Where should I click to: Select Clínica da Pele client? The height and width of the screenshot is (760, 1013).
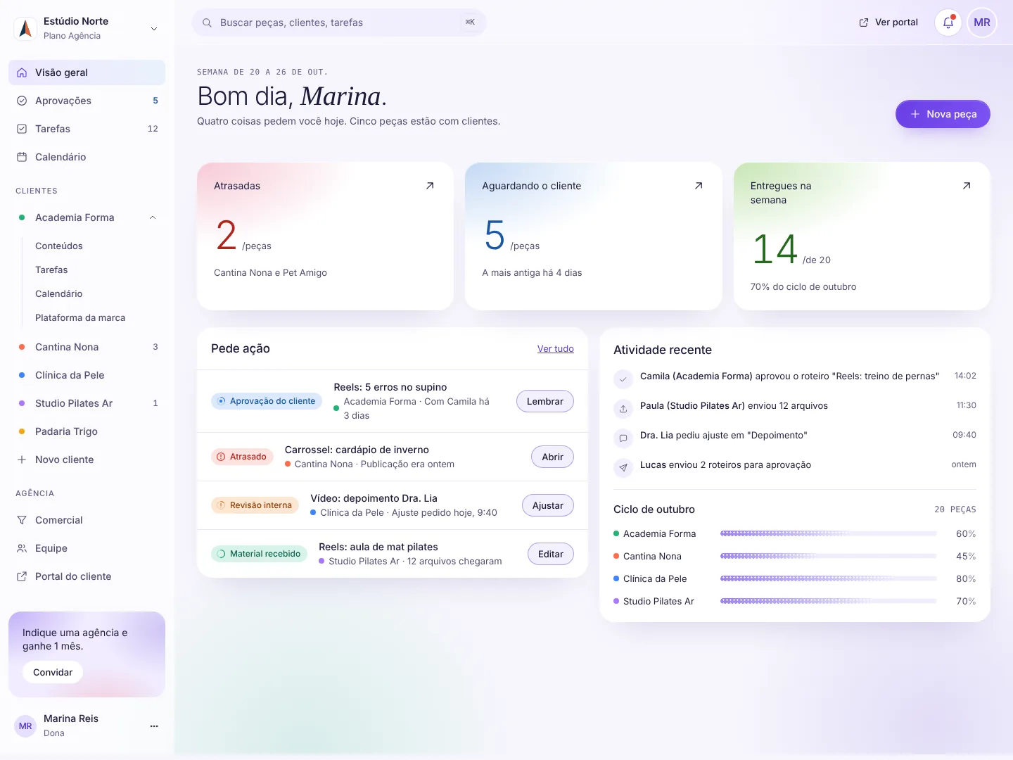[x=87, y=375]
